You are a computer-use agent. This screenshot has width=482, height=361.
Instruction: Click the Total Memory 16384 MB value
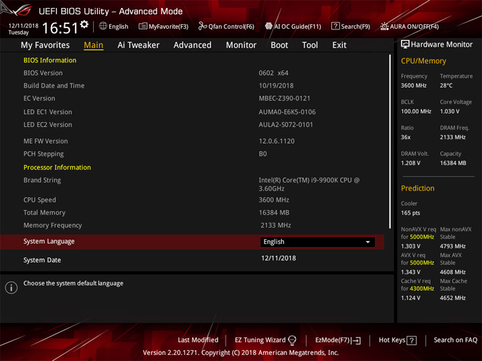coord(274,213)
